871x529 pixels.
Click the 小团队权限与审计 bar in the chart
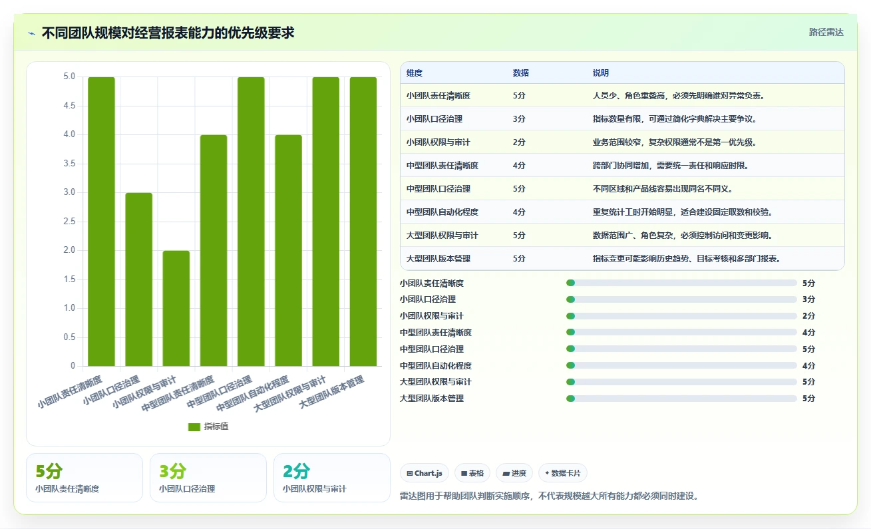pyautogui.click(x=176, y=308)
